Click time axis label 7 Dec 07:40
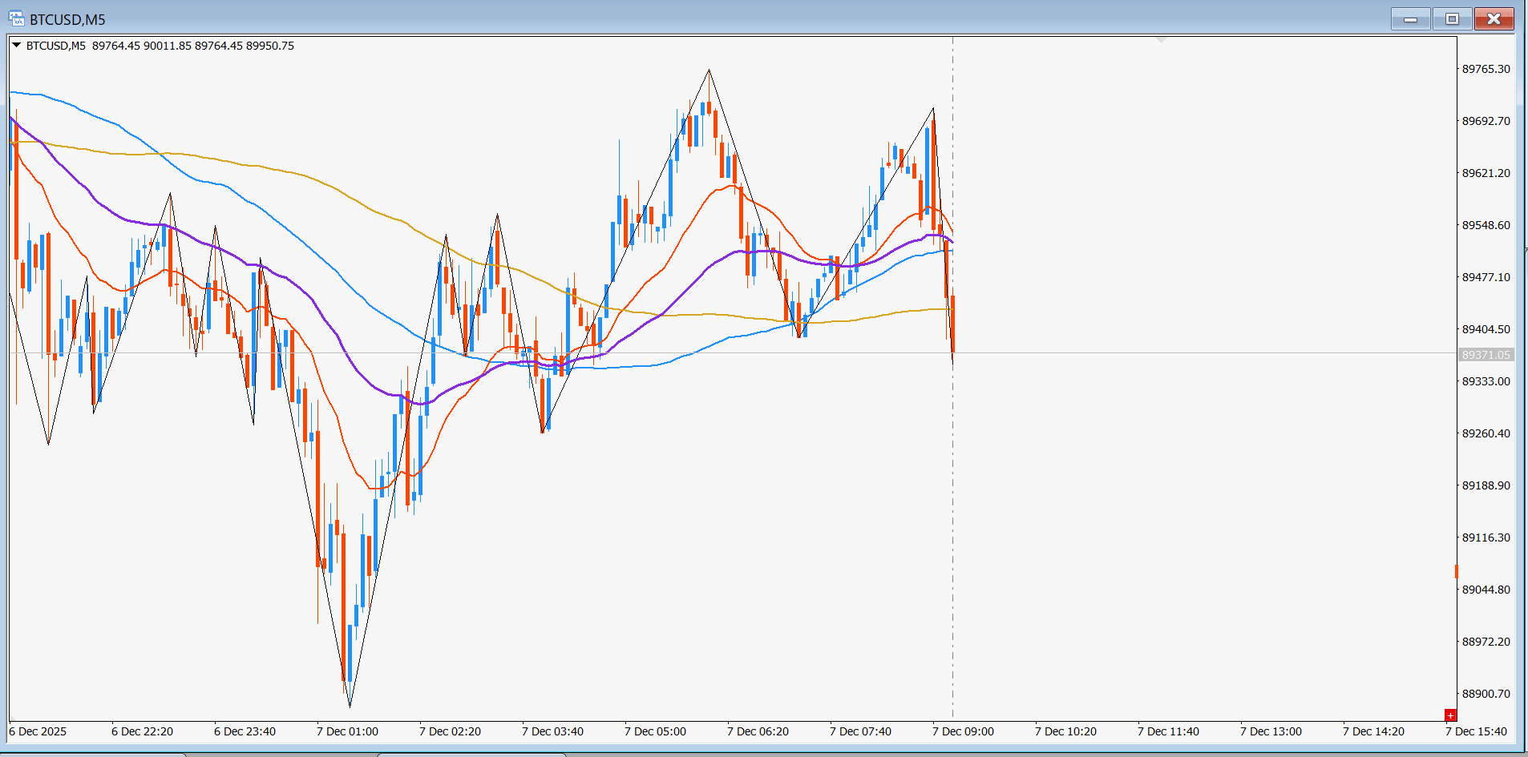Screen dimensions: 1528x757 (x=860, y=731)
